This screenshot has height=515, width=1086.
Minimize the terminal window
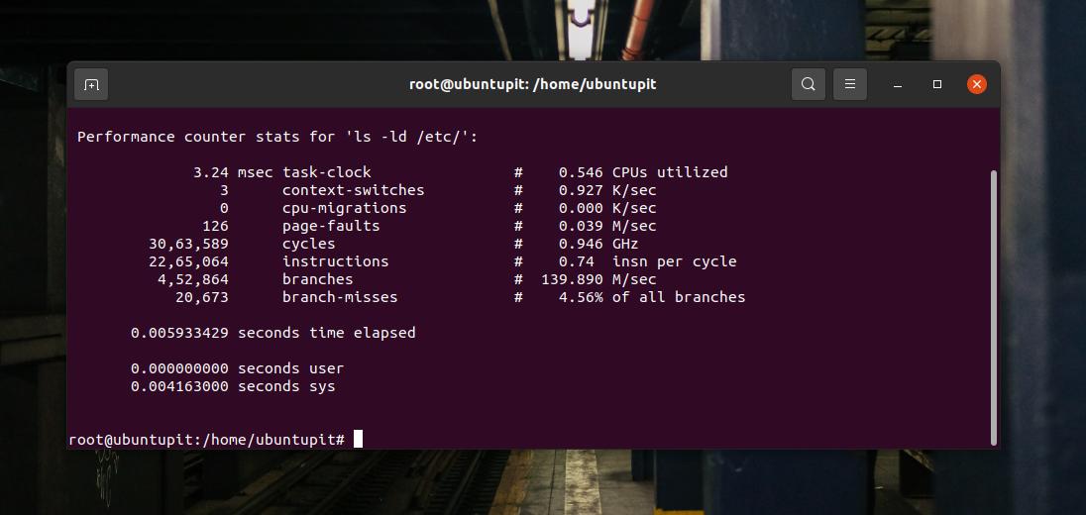click(x=897, y=85)
